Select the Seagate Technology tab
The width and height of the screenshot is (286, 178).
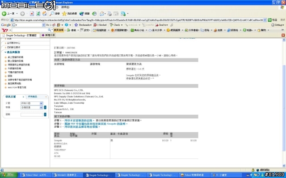pos(20,35)
